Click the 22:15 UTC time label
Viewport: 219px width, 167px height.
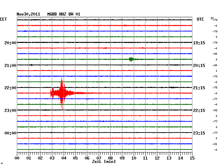[199, 111]
